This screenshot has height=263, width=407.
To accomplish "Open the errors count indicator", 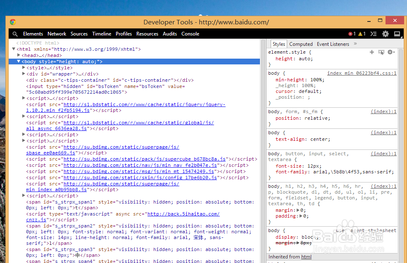I will (352, 34).
